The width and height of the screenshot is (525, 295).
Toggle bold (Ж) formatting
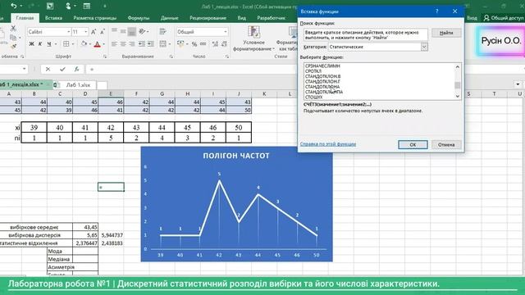point(31,43)
